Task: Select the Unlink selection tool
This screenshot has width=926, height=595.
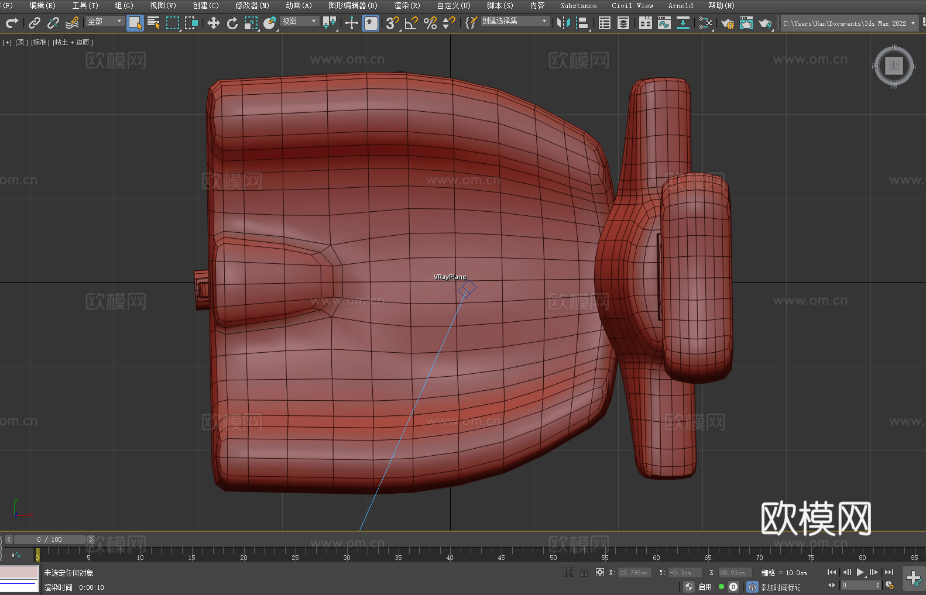Action: [x=53, y=23]
